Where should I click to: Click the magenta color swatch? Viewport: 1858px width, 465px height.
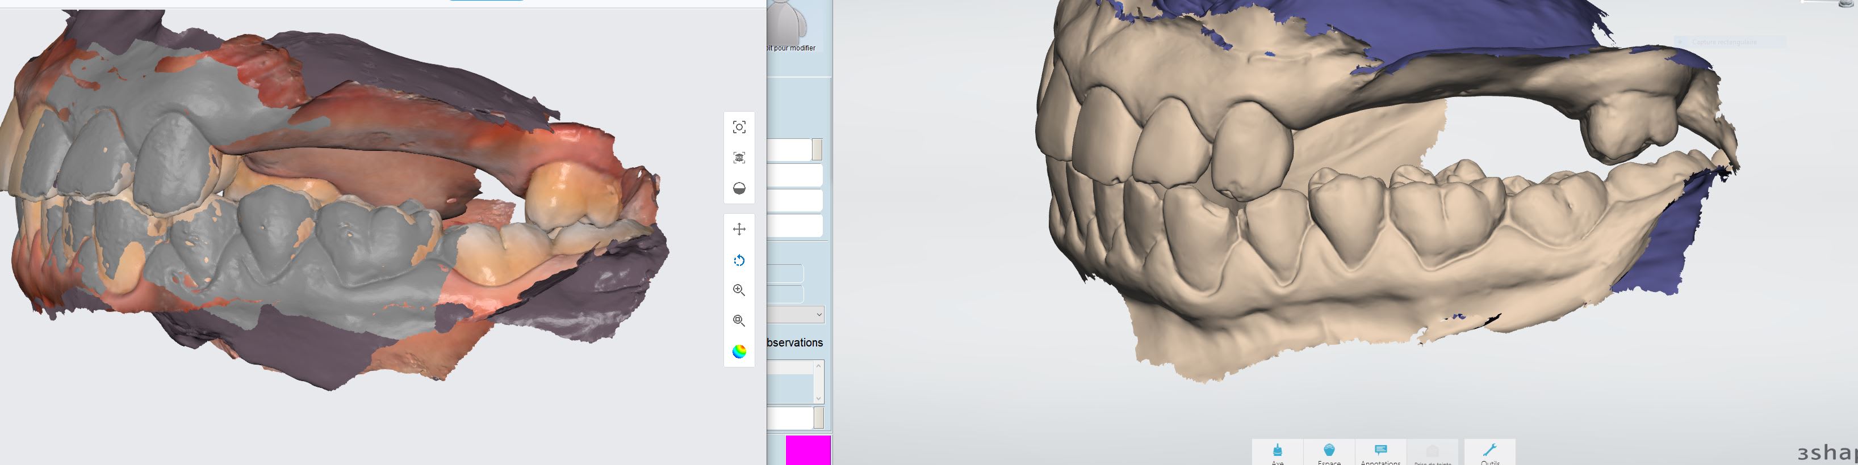(x=808, y=450)
